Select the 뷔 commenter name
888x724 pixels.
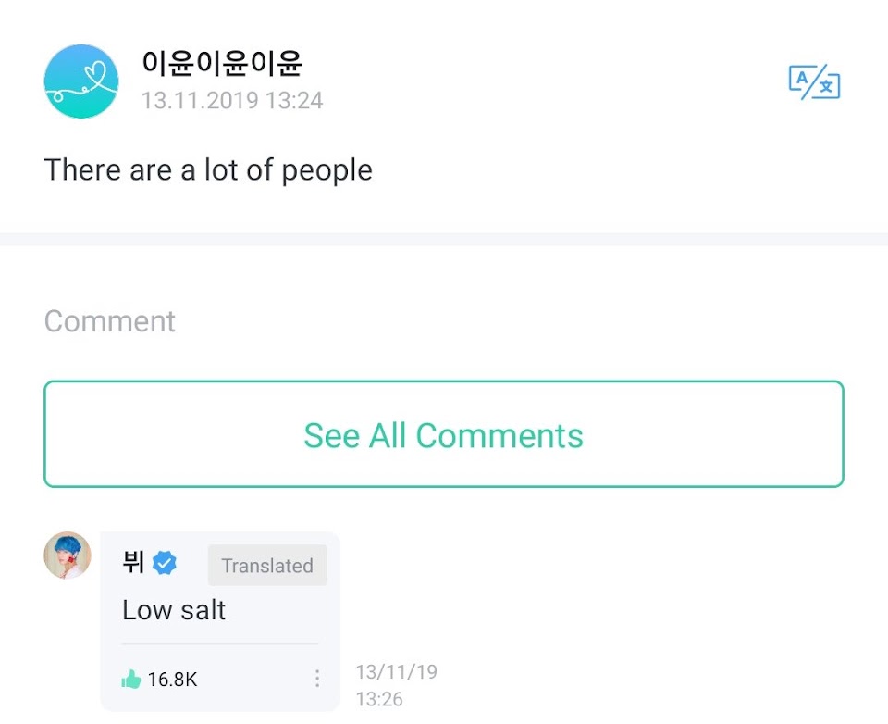(x=133, y=562)
